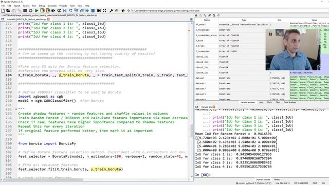Viewport: 329px width, 185px height.
Task: Collapse the docstring fold arrow at line 292
Action: 16,109
